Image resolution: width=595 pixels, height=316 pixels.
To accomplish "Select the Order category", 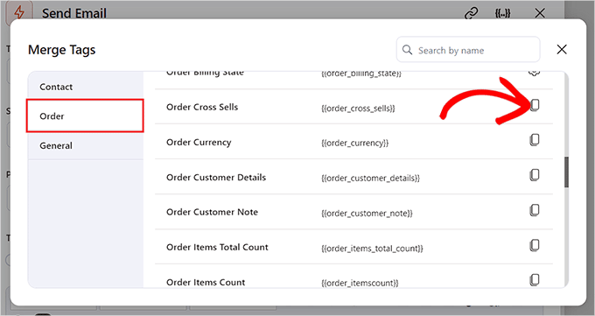I will tap(85, 116).
